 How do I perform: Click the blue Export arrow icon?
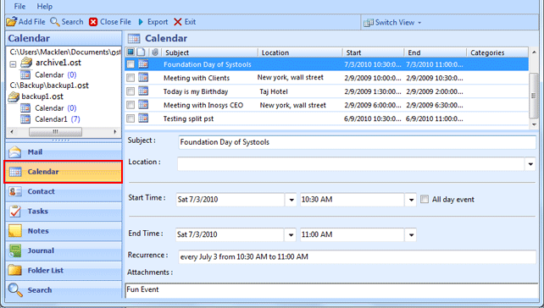tap(141, 22)
